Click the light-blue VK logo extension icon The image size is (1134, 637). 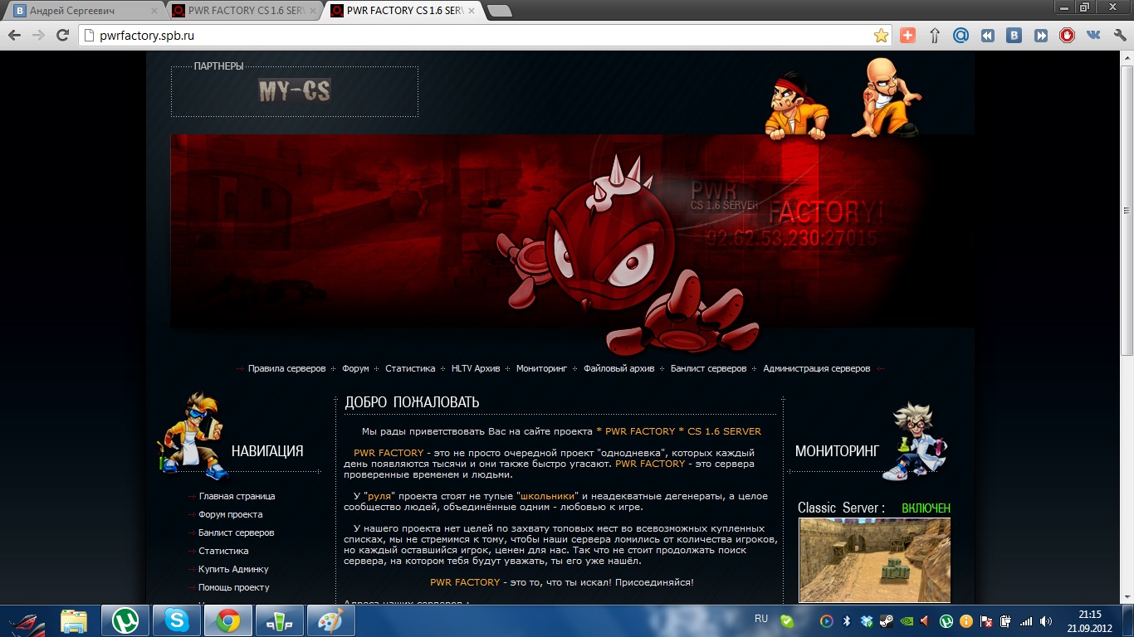tap(1093, 36)
